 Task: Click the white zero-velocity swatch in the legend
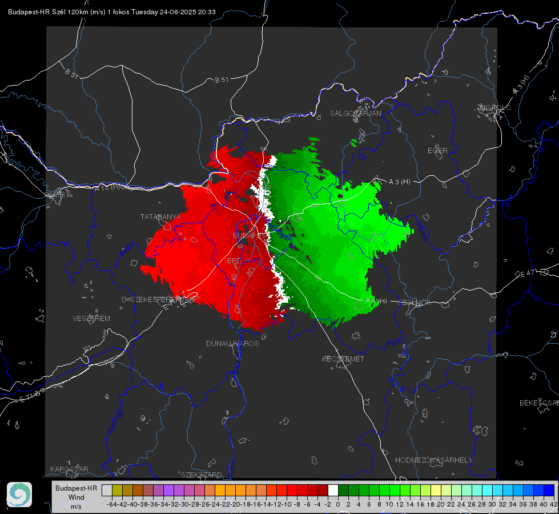(333, 490)
